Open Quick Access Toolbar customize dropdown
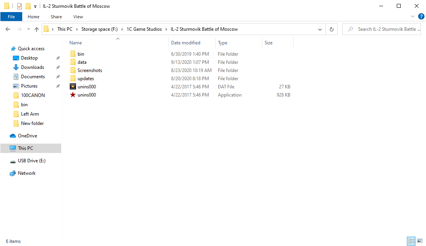Image resolution: width=426 pixels, height=246 pixels. click(35, 6)
